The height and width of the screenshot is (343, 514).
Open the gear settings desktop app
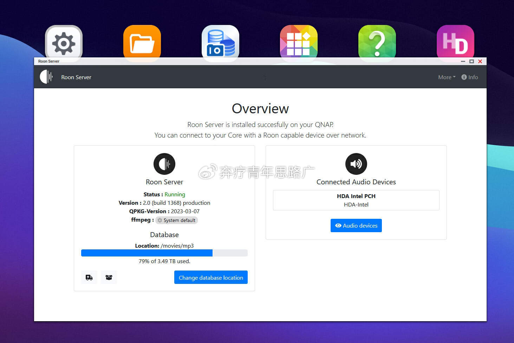(64, 43)
